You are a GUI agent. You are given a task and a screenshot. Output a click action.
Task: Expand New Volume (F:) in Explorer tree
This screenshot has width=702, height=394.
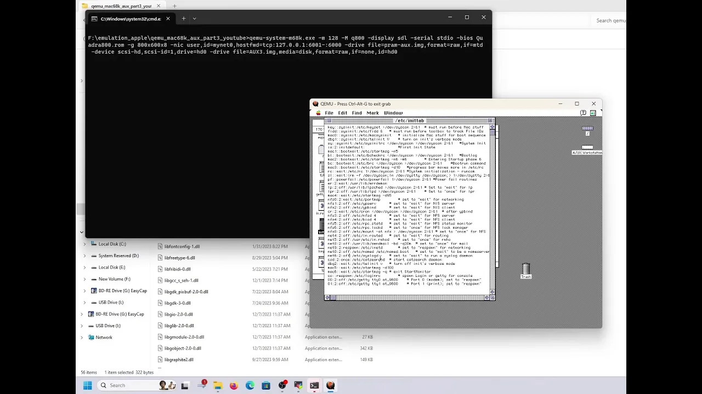[84, 279]
